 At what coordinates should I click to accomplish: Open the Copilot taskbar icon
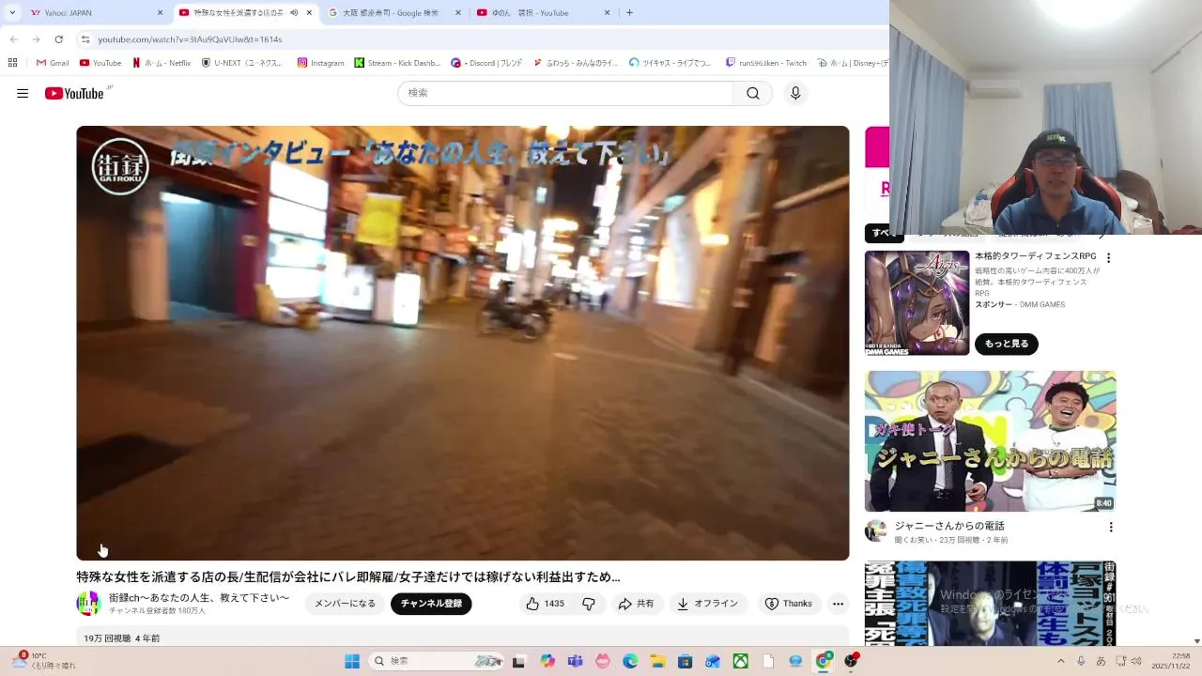[547, 661]
